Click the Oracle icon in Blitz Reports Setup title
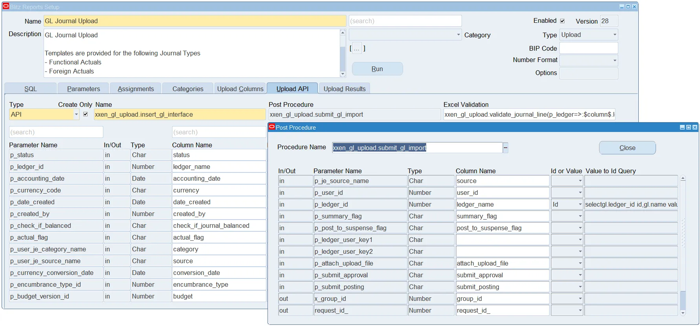Screen dimensions: 700x326 point(6,7)
